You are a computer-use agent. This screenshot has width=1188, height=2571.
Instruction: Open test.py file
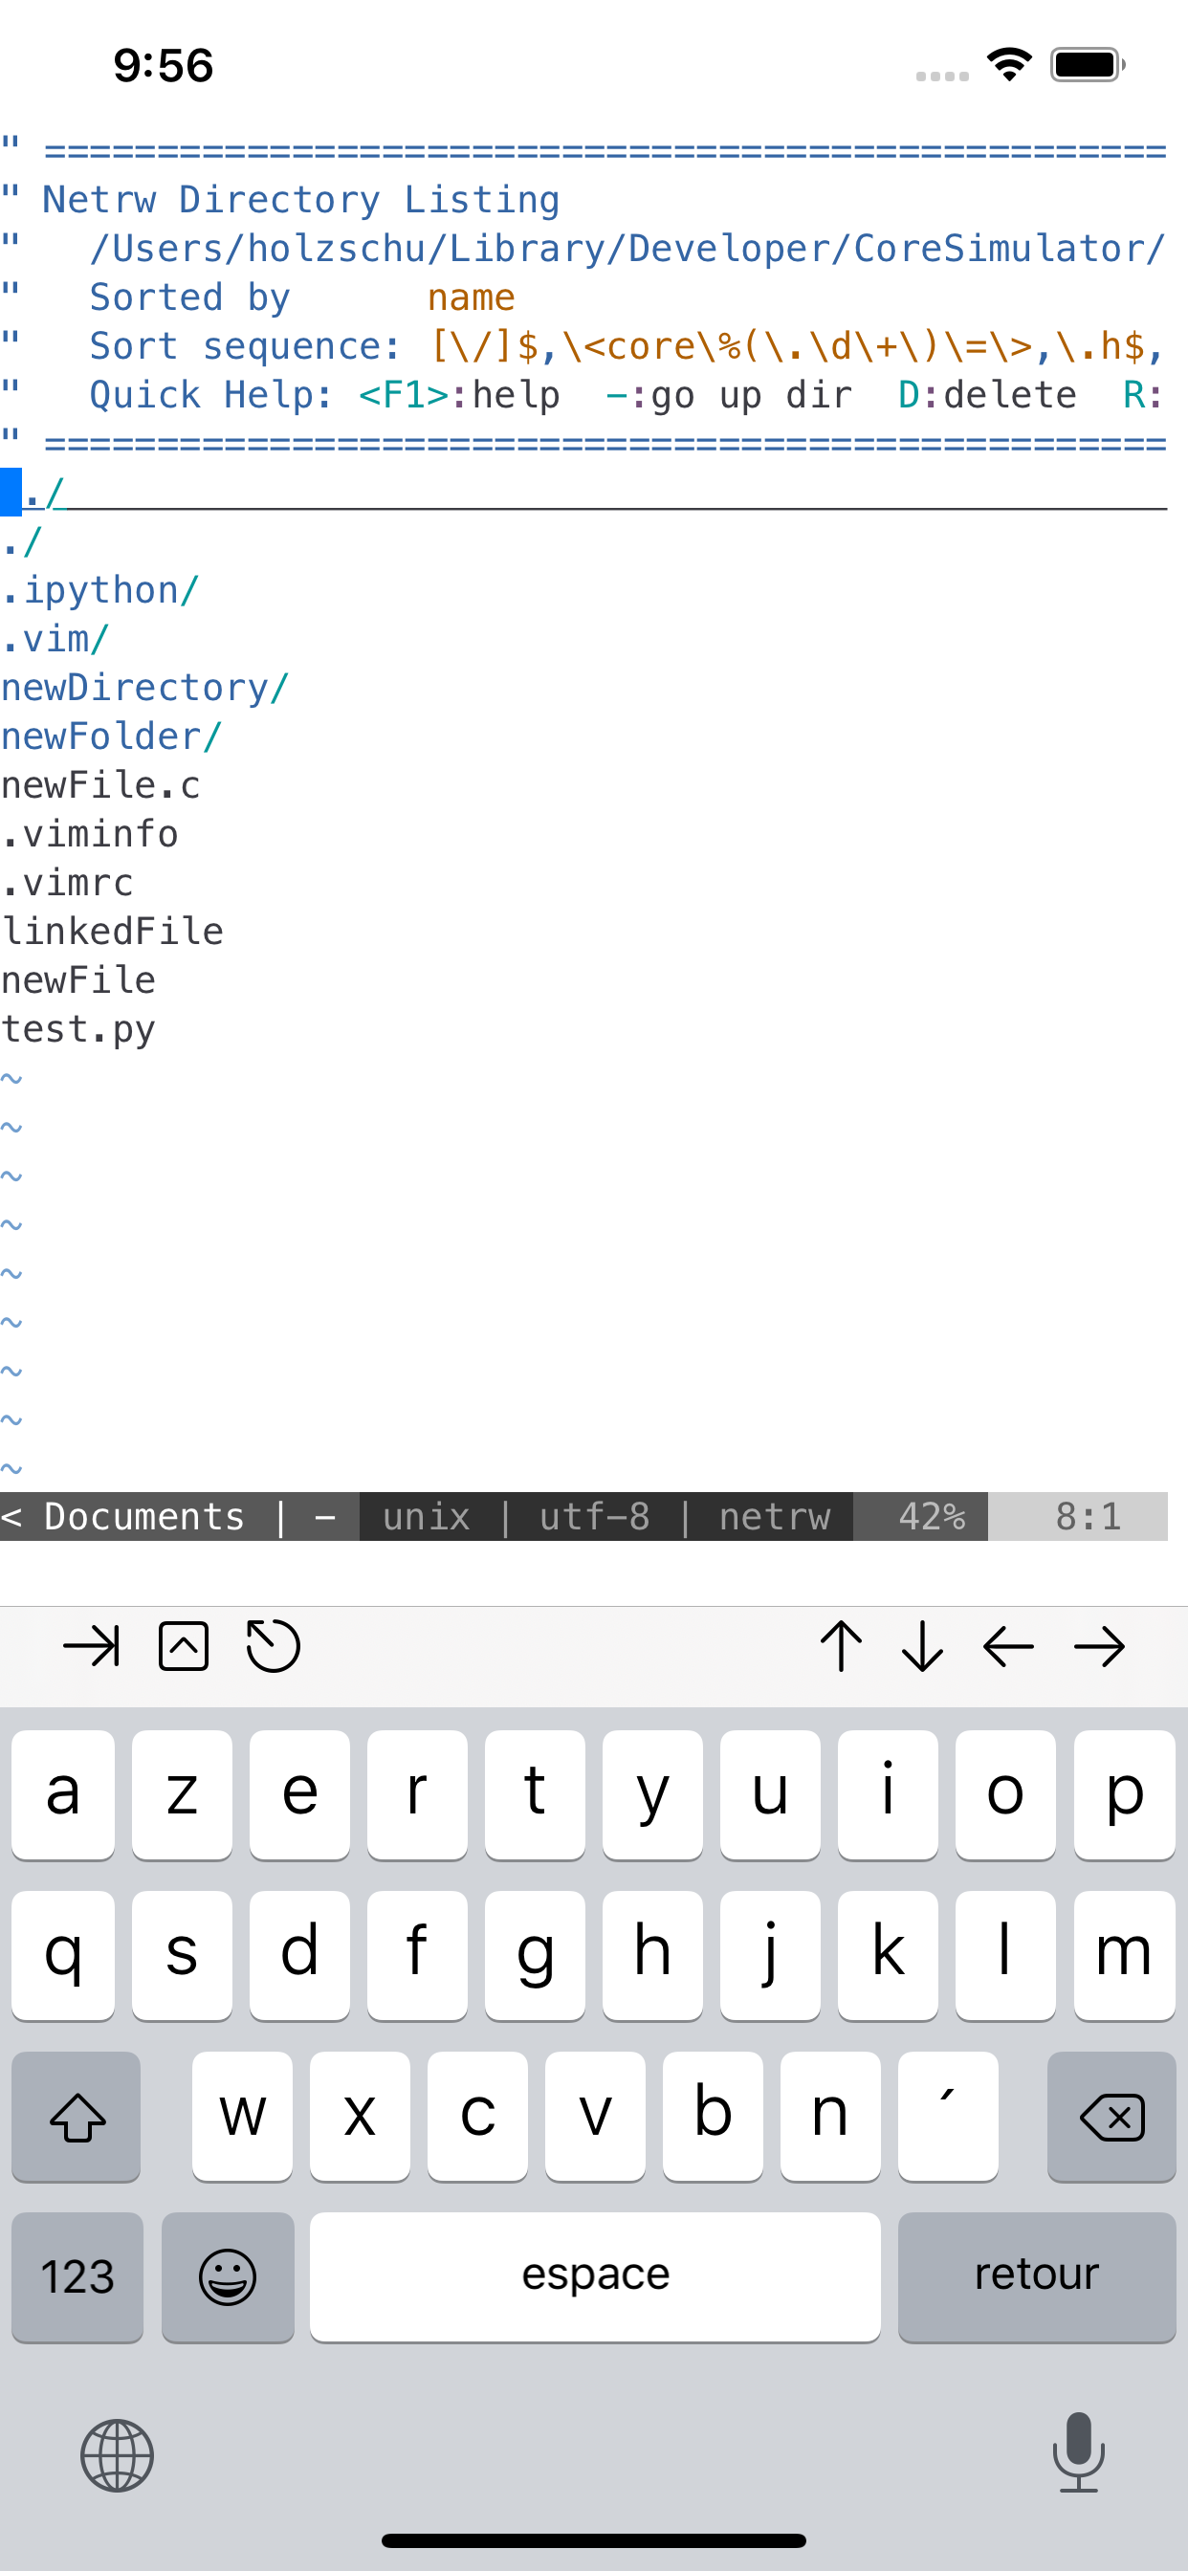pos(77,1030)
